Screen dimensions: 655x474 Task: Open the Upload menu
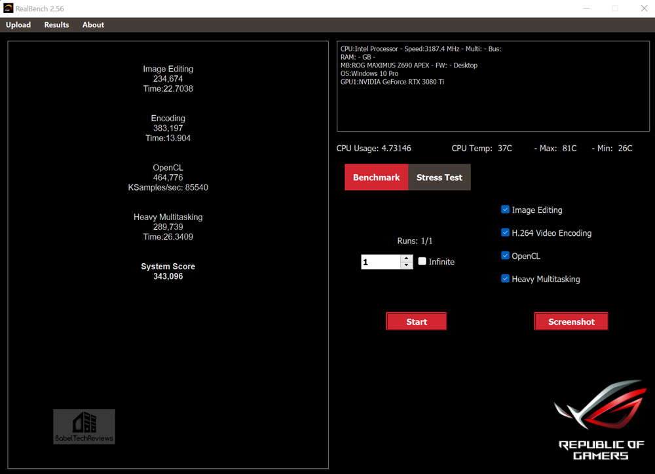(x=18, y=25)
